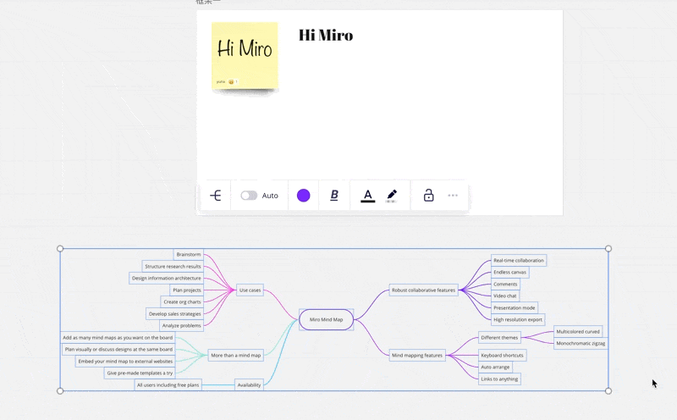
Task: Click the bottom-left selection handle of the mind map
Action: [x=60, y=391]
